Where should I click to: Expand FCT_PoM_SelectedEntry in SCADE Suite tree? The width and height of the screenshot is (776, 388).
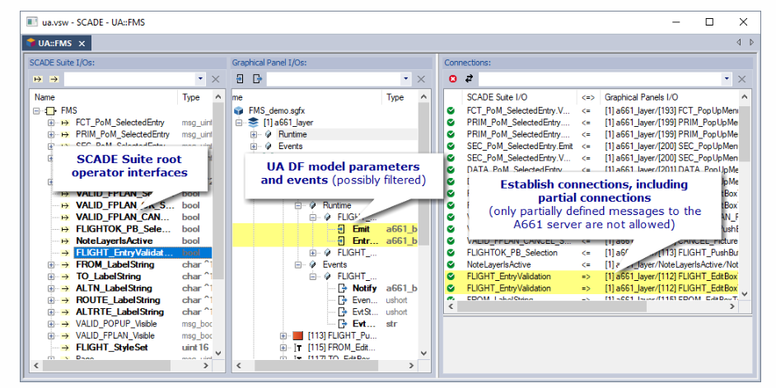tap(51, 123)
